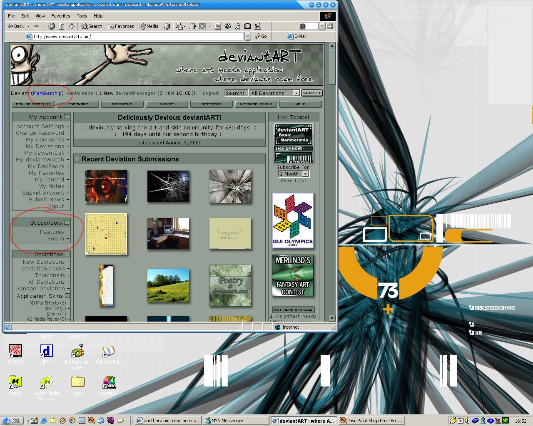Switch to MSN Messenger taskbar button
Screen dimensions: 533x426
pyautogui.click(x=236, y=421)
